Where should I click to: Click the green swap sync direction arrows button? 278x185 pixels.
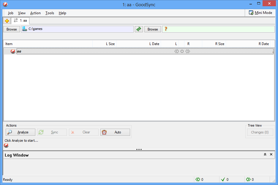coord(139,29)
